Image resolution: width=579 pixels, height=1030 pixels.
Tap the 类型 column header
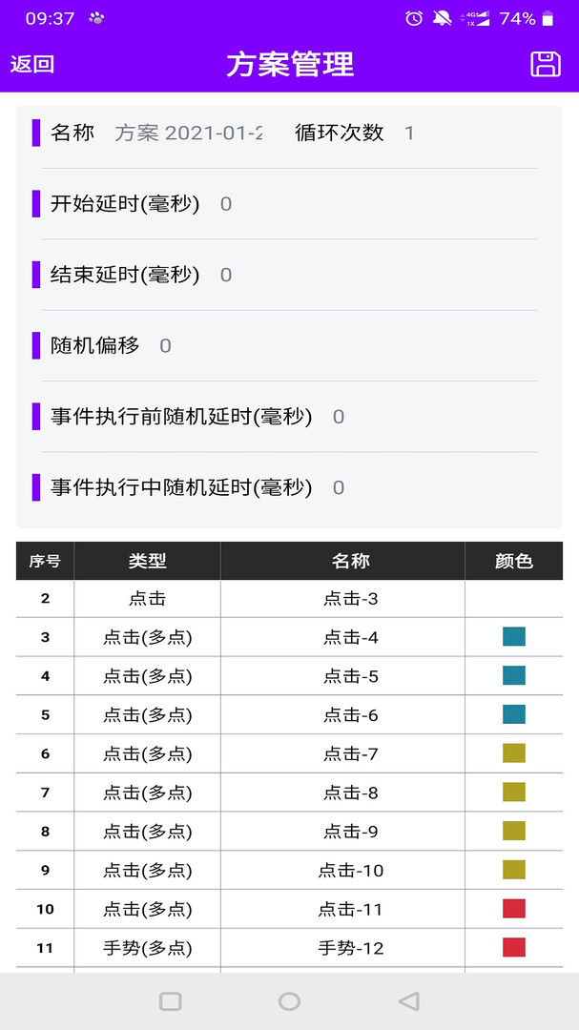[x=147, y=561]
